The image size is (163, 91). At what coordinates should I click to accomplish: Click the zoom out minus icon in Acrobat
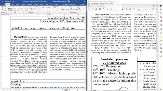click(x=130, y=9)
